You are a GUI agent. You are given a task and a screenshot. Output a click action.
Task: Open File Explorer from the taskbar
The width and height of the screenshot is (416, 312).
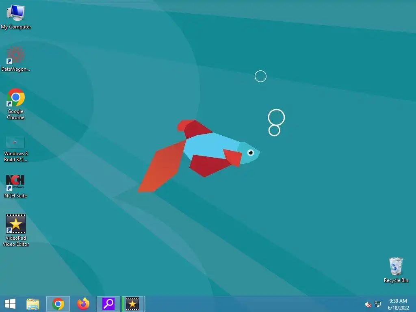[x=33, y=304]
